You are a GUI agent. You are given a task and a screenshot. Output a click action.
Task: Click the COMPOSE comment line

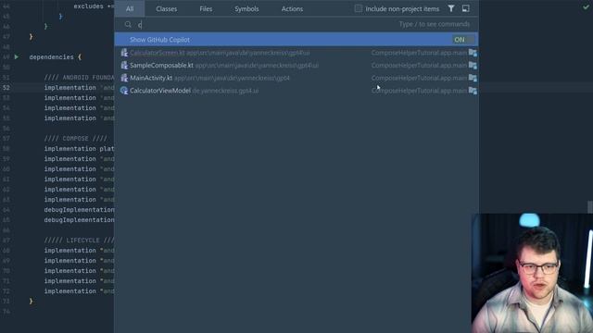(76, 139)
